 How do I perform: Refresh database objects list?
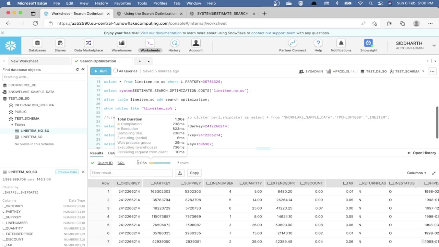(77, 70)
